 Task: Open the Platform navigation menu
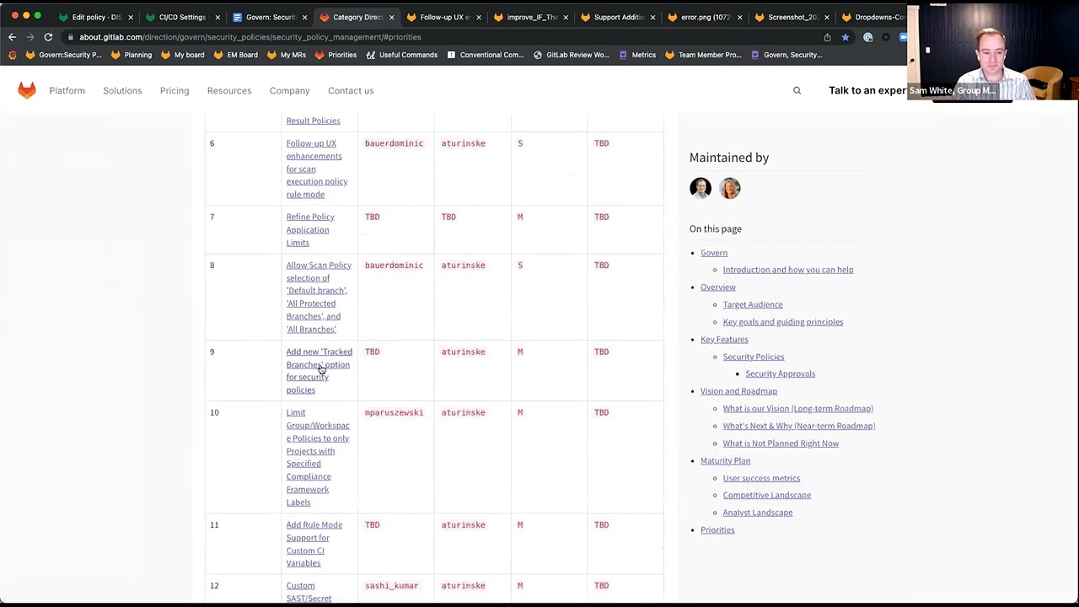pos(67,90)
